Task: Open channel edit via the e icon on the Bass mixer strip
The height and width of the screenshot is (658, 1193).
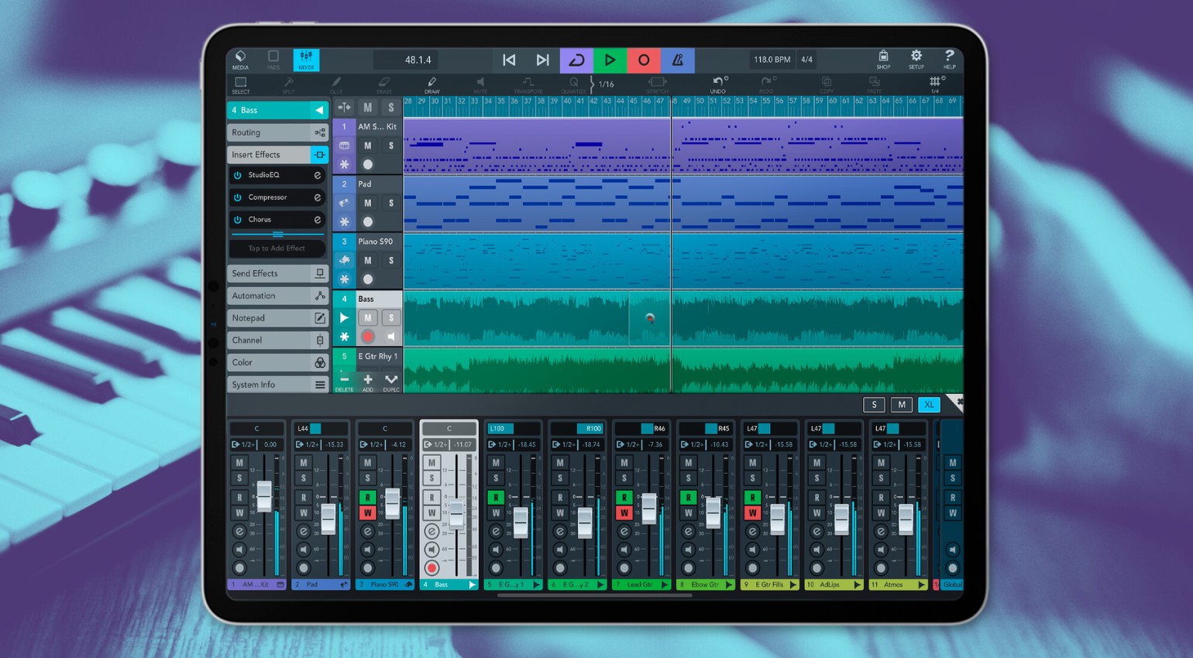Action: coord(431,531)
